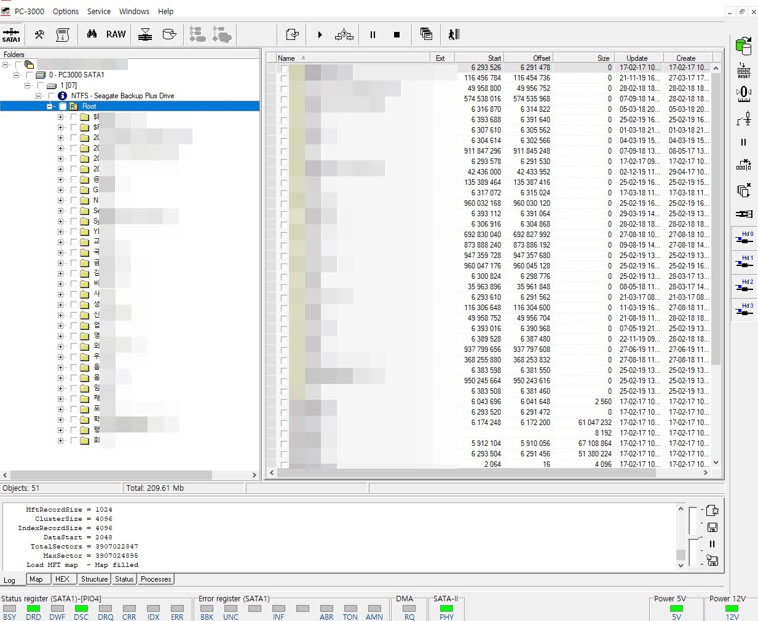Open the Windows menu

coord(134,11)
